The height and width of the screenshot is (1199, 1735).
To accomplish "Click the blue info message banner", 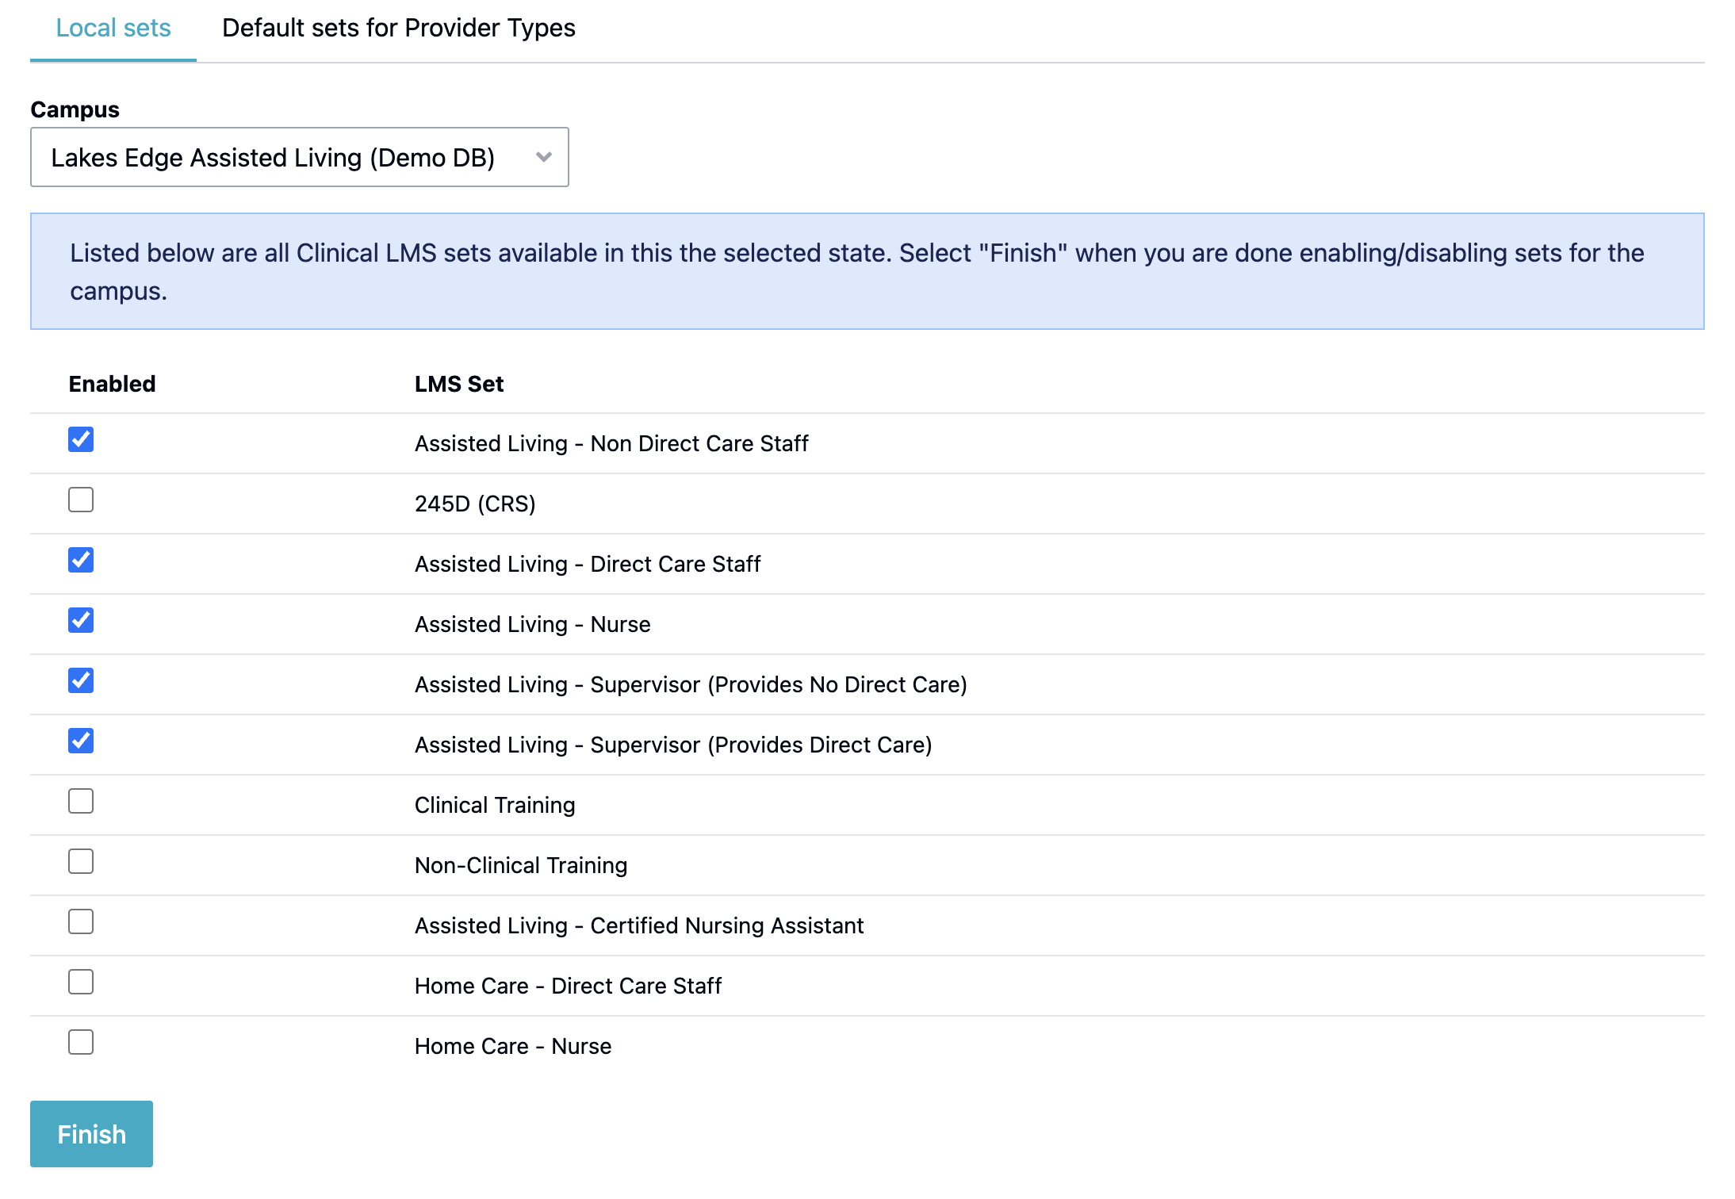I will pyautogui.click(x=866, y=271).
